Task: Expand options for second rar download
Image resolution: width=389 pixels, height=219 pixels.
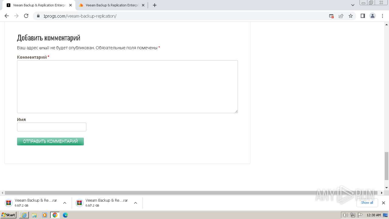Action: [x=136, y=203]
